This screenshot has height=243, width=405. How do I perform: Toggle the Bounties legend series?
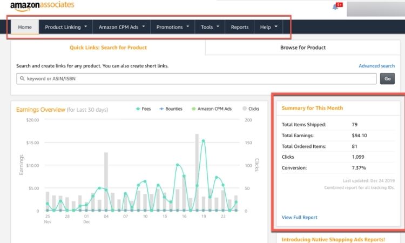(171, 109)
